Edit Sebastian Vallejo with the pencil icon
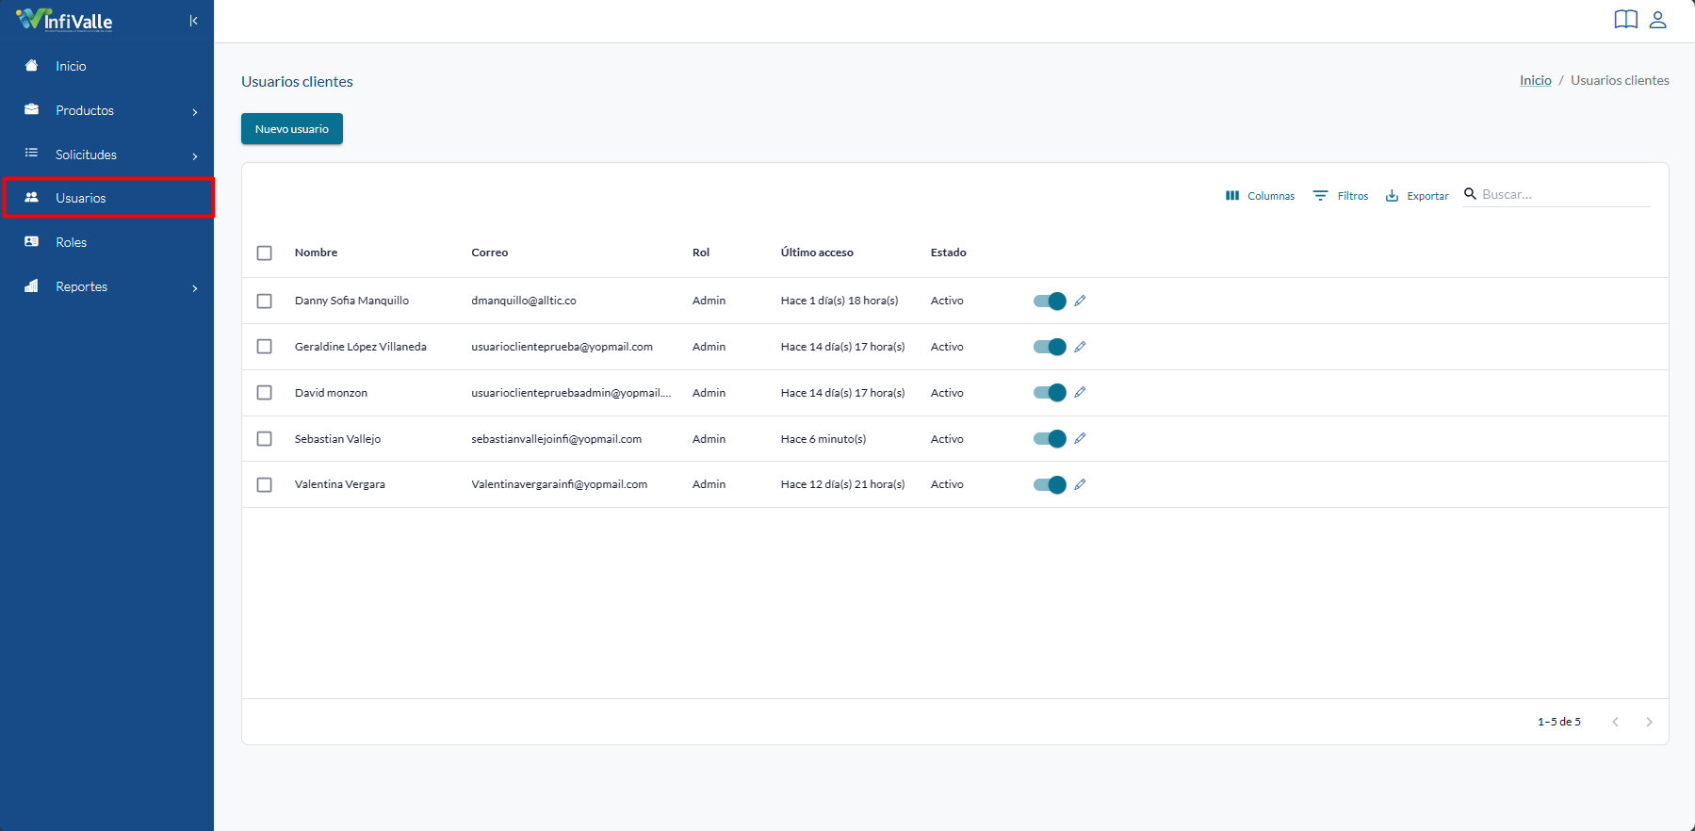 pyautogui.click(x=1080, y=438)
